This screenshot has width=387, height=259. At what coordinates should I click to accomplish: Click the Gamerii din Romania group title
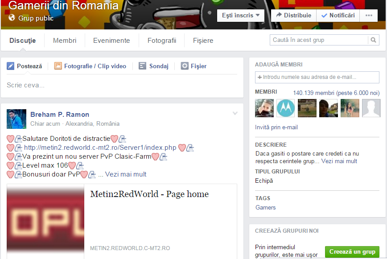[x=63, y=5]
